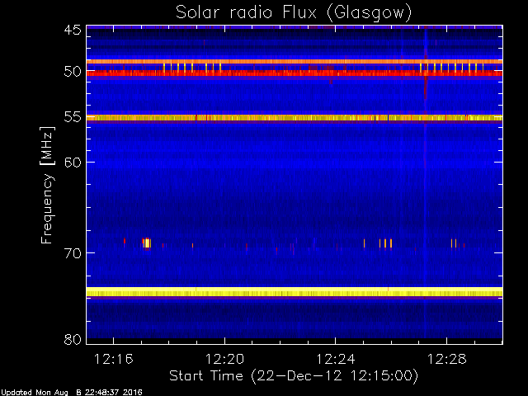Click the vertical streak after 12:27
The width and height of the screenshot is (528, 396).
426,181
